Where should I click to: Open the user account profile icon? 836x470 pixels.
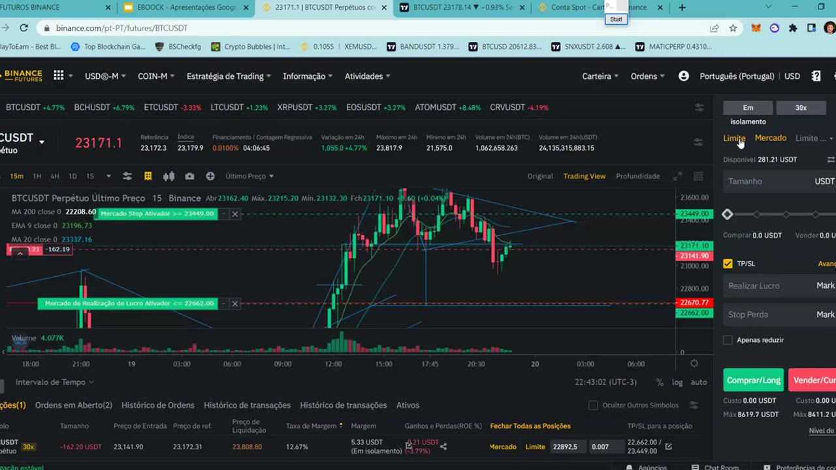click(683, 76)
